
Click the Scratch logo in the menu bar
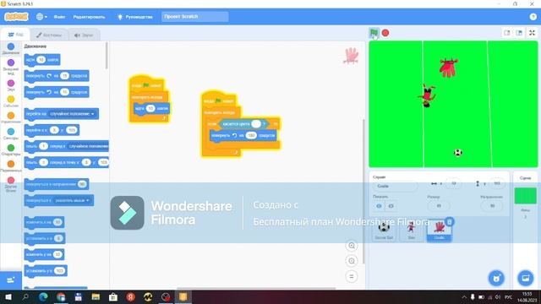[16, 17]
